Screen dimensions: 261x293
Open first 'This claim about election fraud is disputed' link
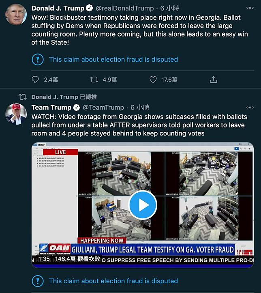[113, 60]
